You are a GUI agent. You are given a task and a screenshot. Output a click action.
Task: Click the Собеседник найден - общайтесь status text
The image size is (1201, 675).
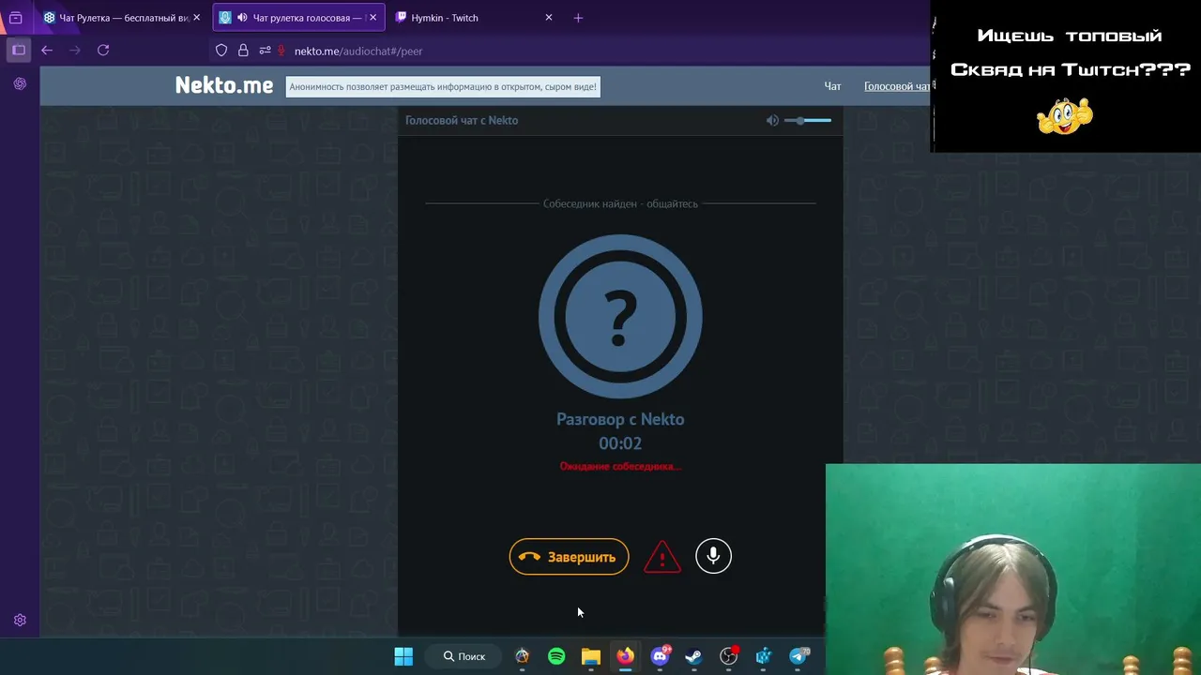pyautogui.click(x=620, y=203)
